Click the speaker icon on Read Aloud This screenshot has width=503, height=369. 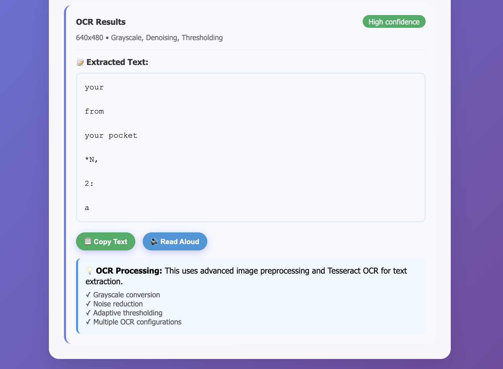tap(154, 241)
